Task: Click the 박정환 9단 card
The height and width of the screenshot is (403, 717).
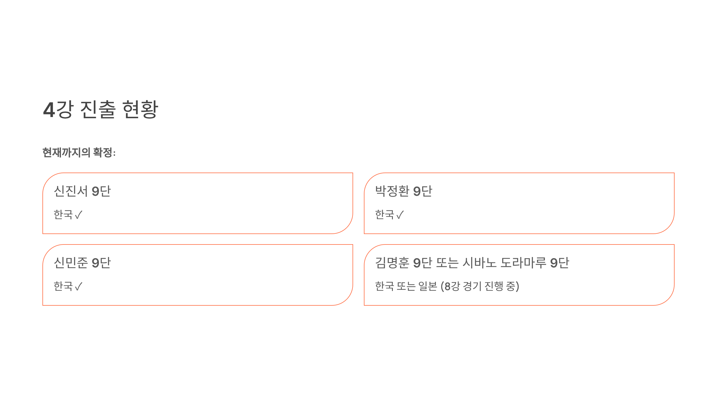Action: tap(519, 203)
